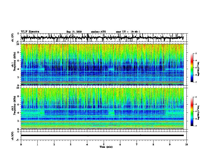Click the "Time (min)" axis title
The height and width of the screenshot is (162, 210).
pos(106,147)
